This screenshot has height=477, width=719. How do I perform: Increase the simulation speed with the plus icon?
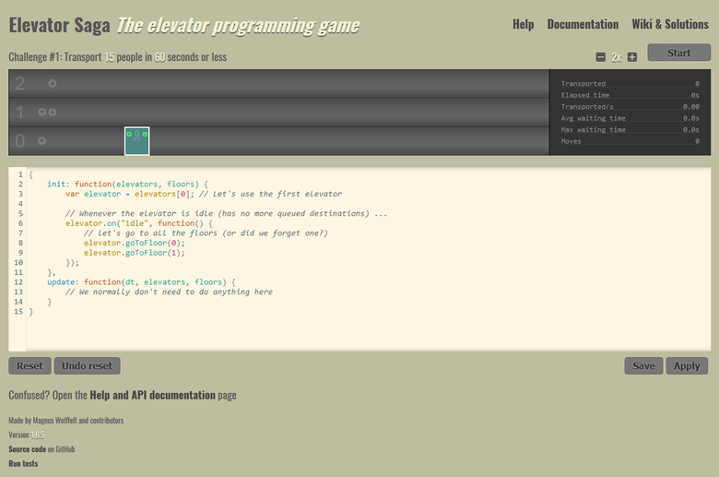click(x=632, y=57)
